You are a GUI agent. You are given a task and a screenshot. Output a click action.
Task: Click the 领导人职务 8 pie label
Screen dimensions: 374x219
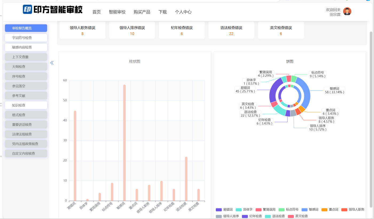pyautogui.click(x=326, y=120)
